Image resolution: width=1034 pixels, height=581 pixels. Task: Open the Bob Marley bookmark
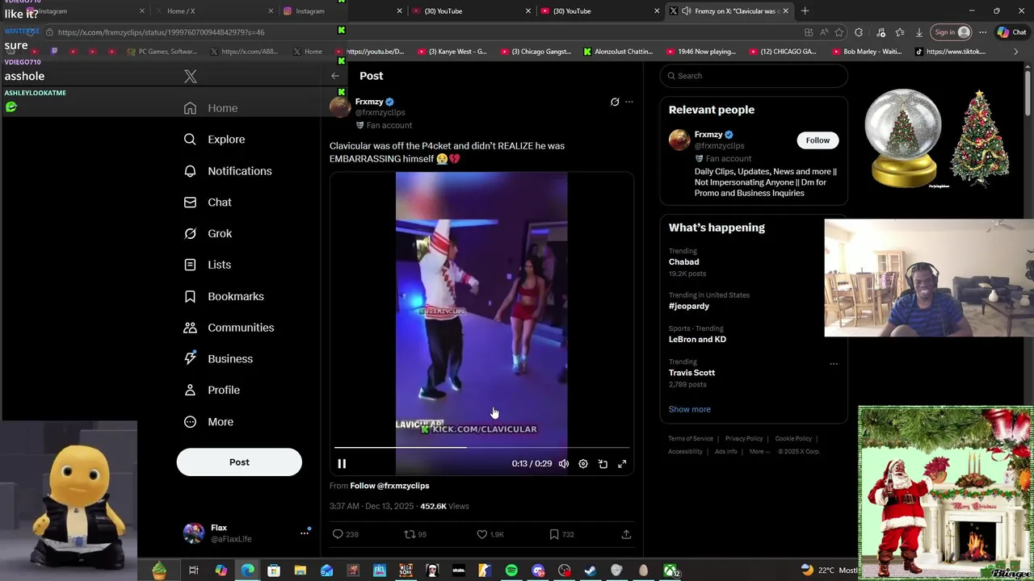point(867,52)
